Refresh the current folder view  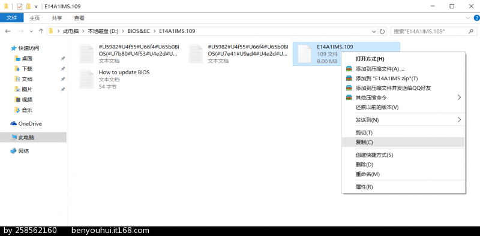[x=382, y=31]
